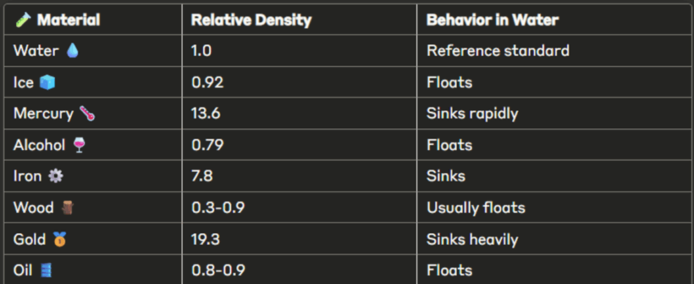Image resolution: width=694 pixels, height=284 pixels.
Task: Click the gear emoji next to Iron
Action: coord(56,177)
